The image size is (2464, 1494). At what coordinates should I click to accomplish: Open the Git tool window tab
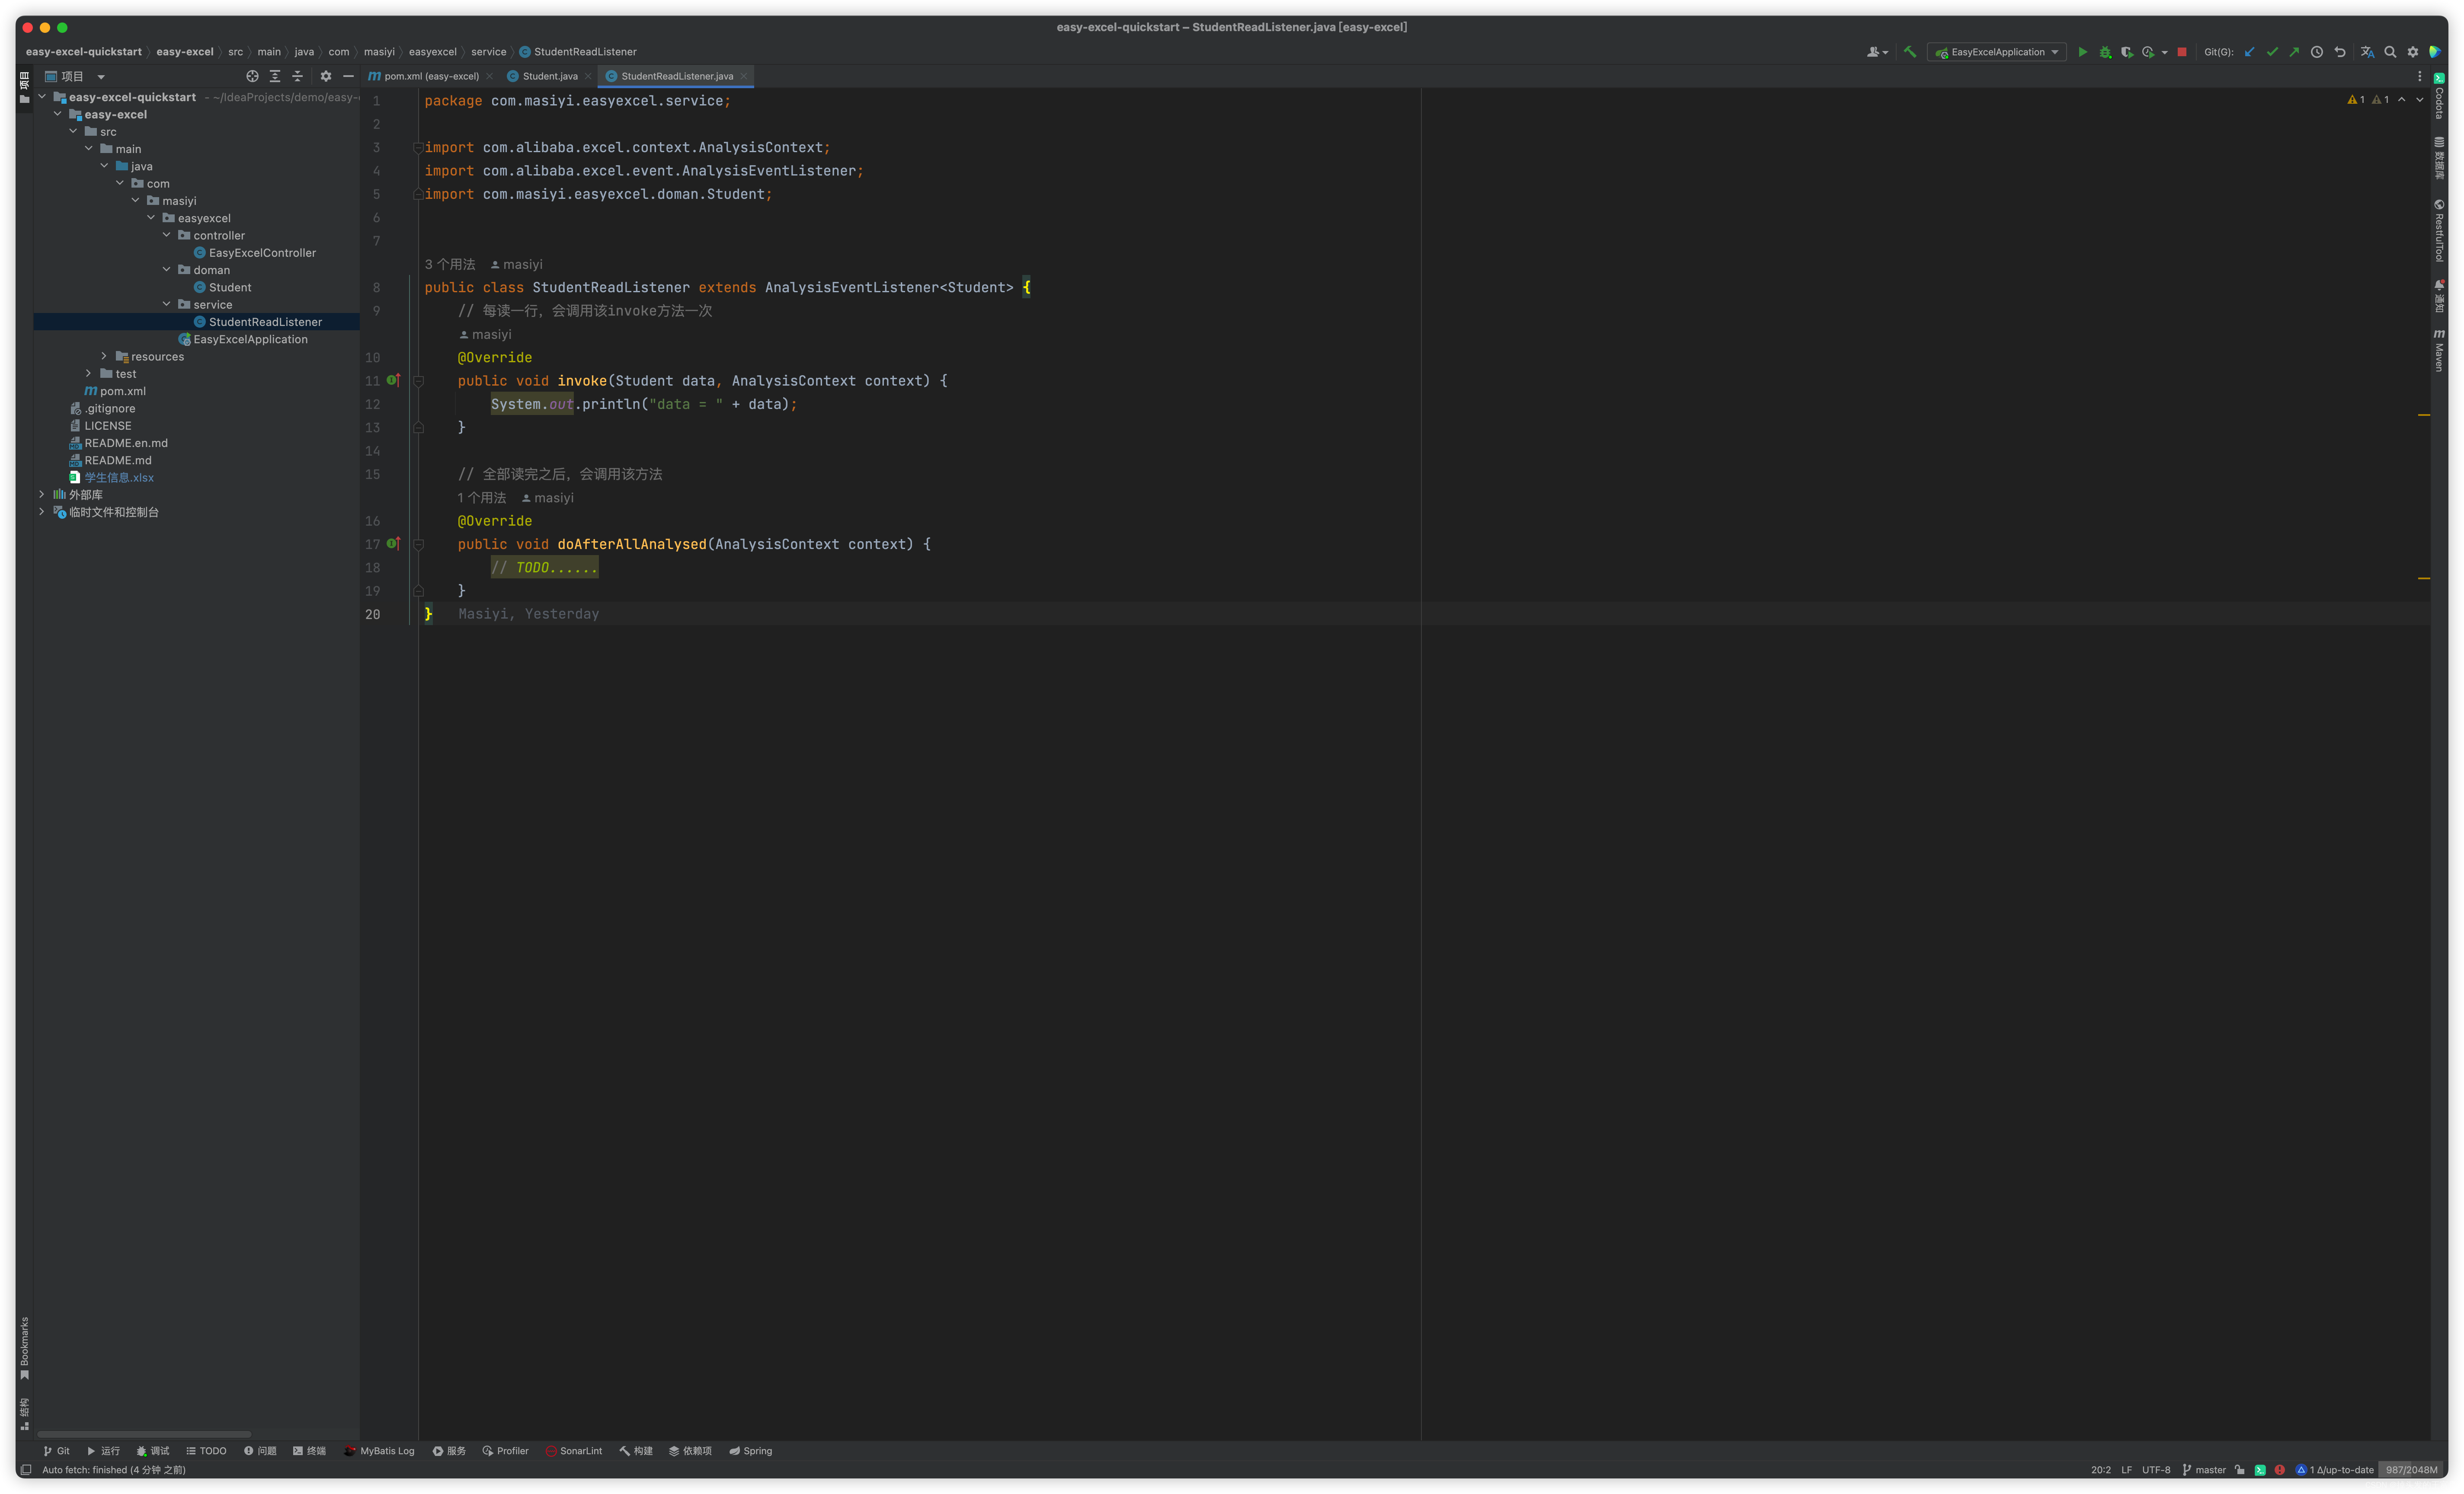click(56, 1451)
